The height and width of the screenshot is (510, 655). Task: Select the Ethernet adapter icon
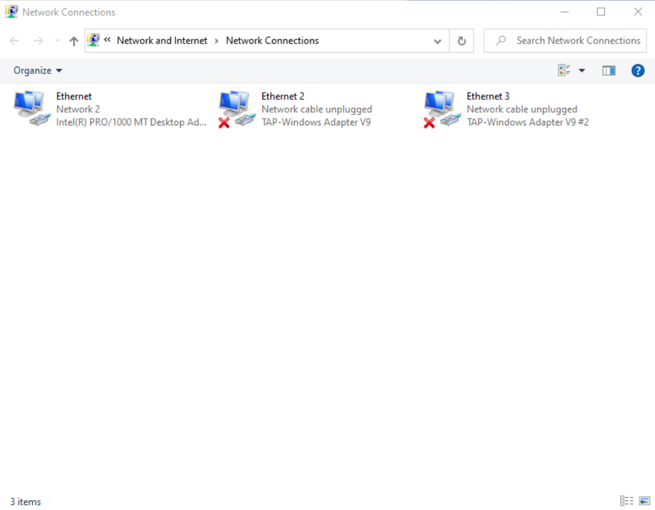pos(30,108)
